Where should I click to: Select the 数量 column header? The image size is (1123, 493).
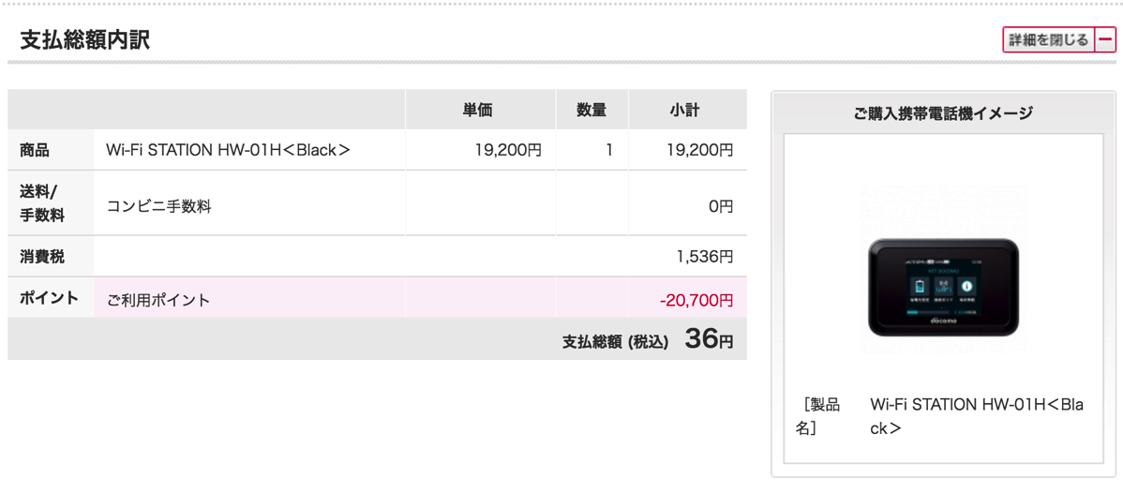click(591, 111)
